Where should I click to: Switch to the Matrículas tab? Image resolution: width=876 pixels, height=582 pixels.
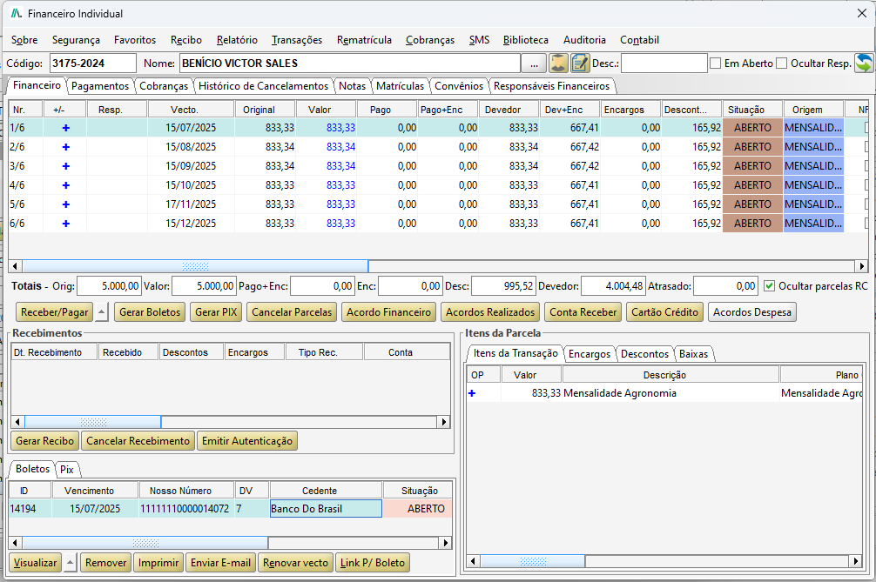tap(400, 86)
